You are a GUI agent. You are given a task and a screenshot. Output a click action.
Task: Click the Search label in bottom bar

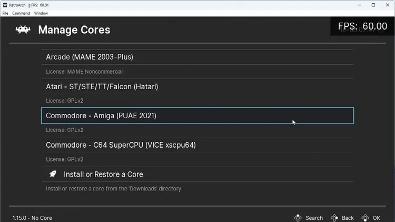(314, 218)
